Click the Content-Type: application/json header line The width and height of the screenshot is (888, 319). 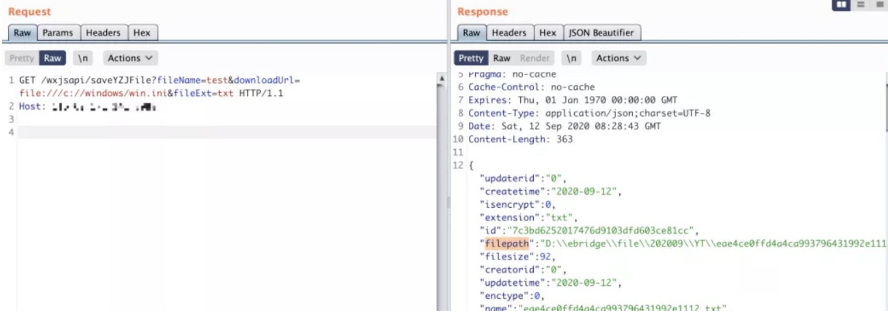click(589, 113)
